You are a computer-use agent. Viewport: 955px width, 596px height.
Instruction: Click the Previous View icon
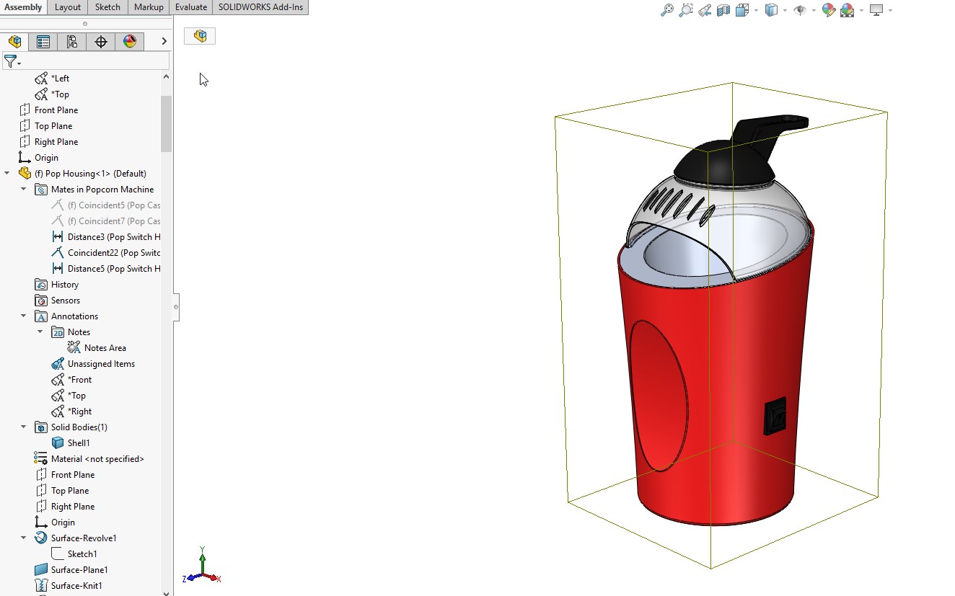[705, 10]
